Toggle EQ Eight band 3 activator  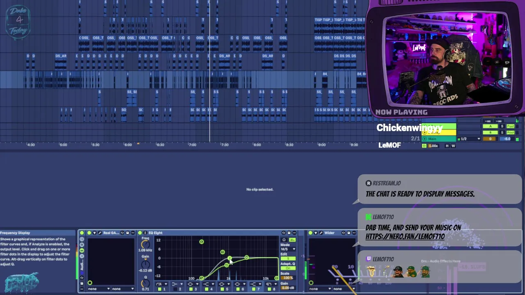point(191,289)
